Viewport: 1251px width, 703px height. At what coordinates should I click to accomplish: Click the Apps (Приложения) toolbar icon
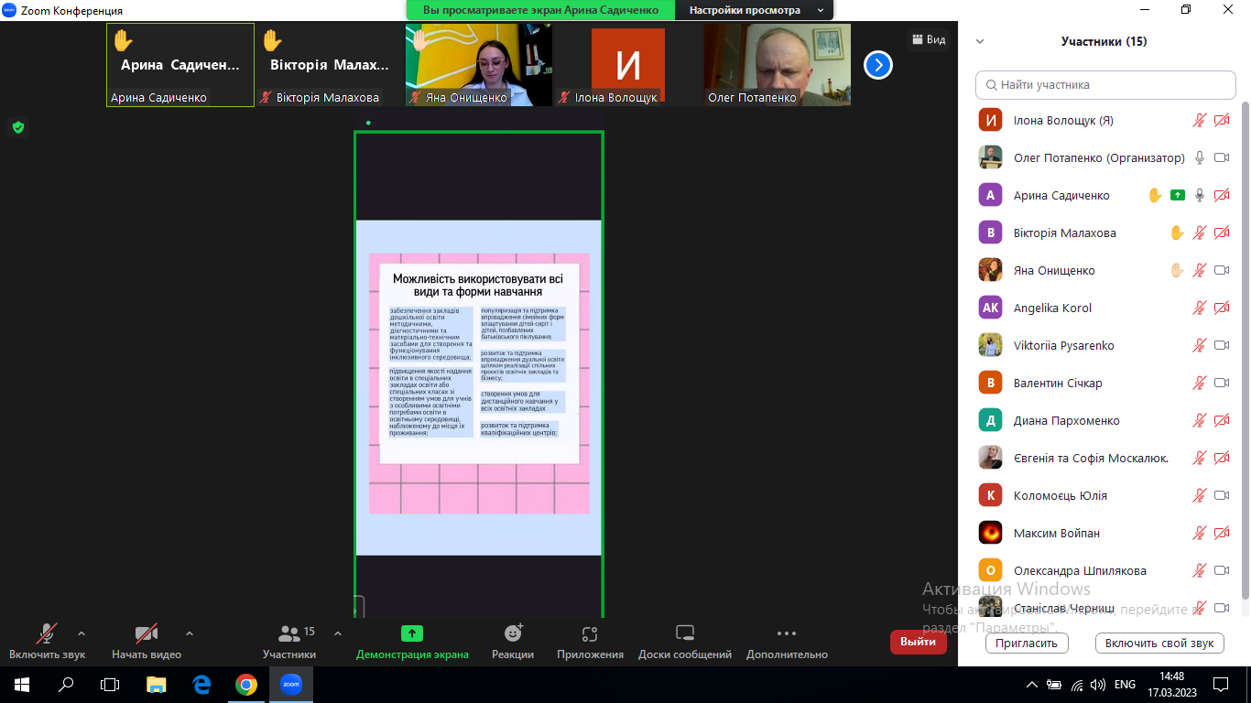coord(590,633)
